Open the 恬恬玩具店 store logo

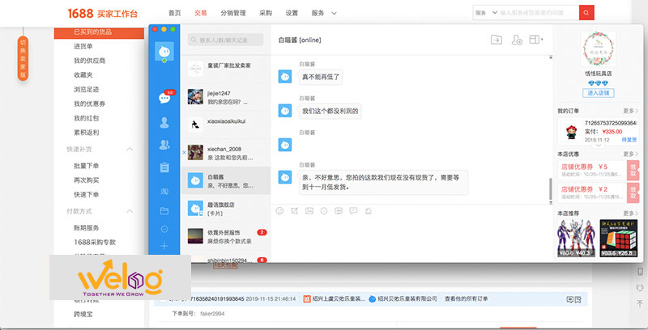coord(599,49)
